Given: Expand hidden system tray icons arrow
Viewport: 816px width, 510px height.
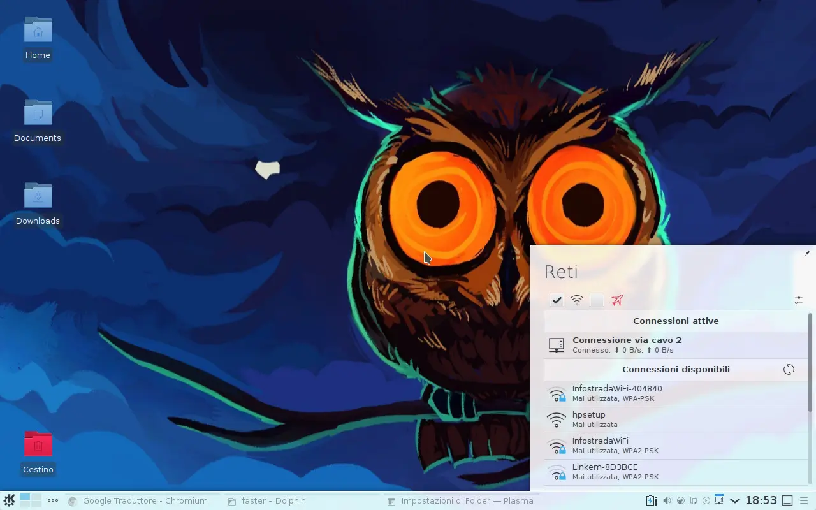Looking at the screenshot, I should click(x=734, y=501).
